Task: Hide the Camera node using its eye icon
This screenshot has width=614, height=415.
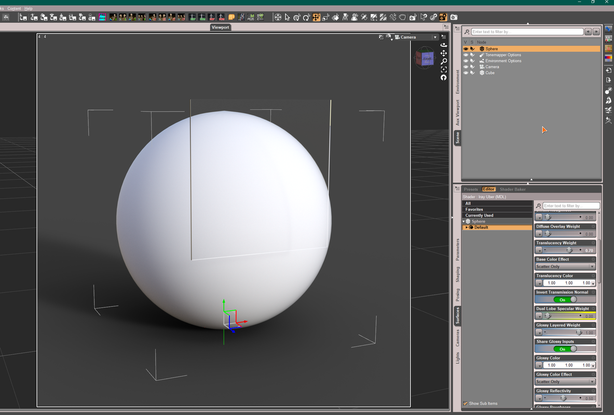Action: (466, 67)
